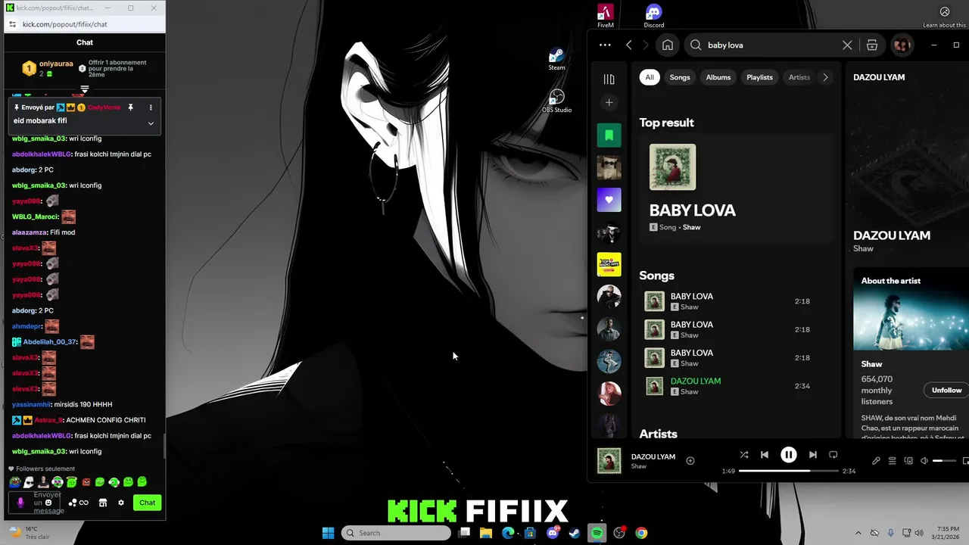Open the Spotify three-dots menu
This screenshot has height=545, width=969.
(x=605, y=45)
